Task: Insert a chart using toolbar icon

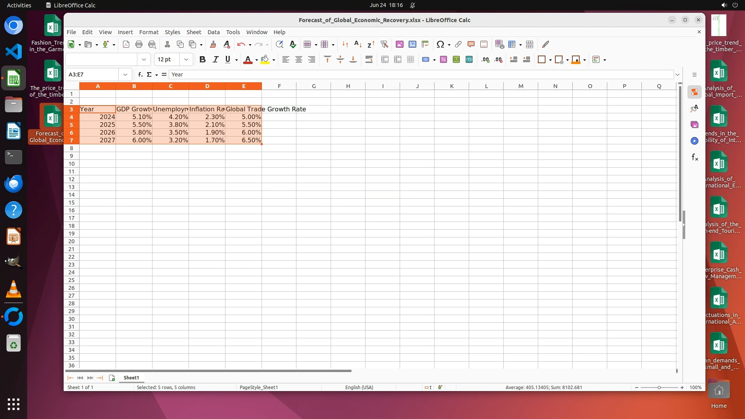Action: click(412, 44)
